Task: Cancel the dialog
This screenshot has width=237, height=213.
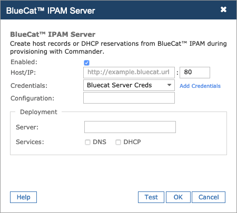Action: point(209,197)
